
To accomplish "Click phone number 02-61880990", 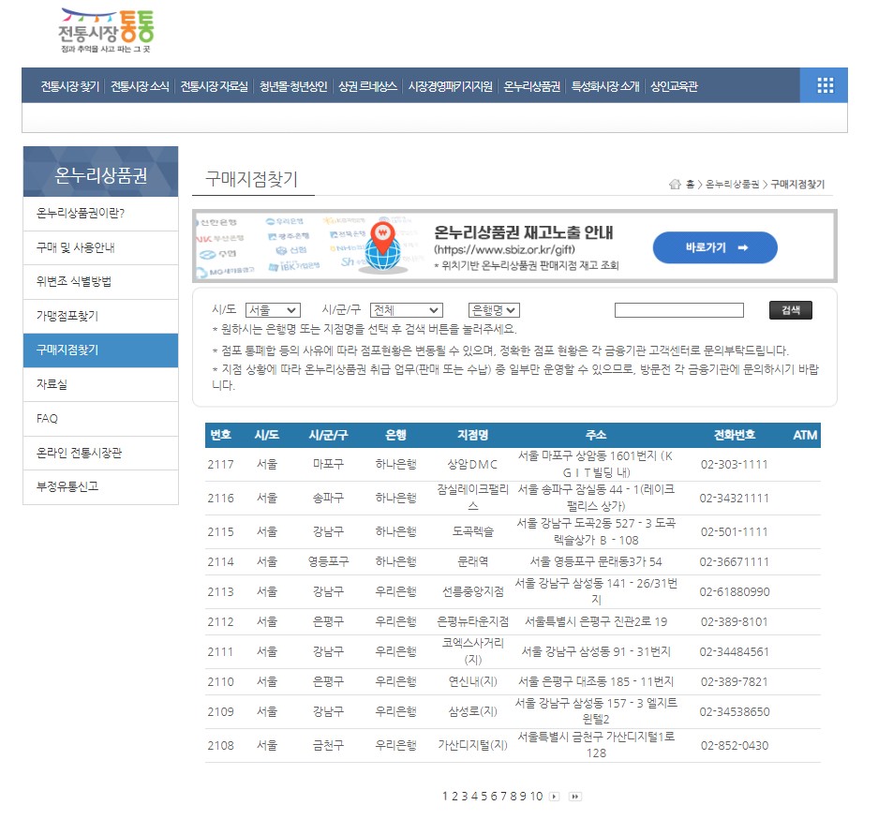I will coord(735,591).
